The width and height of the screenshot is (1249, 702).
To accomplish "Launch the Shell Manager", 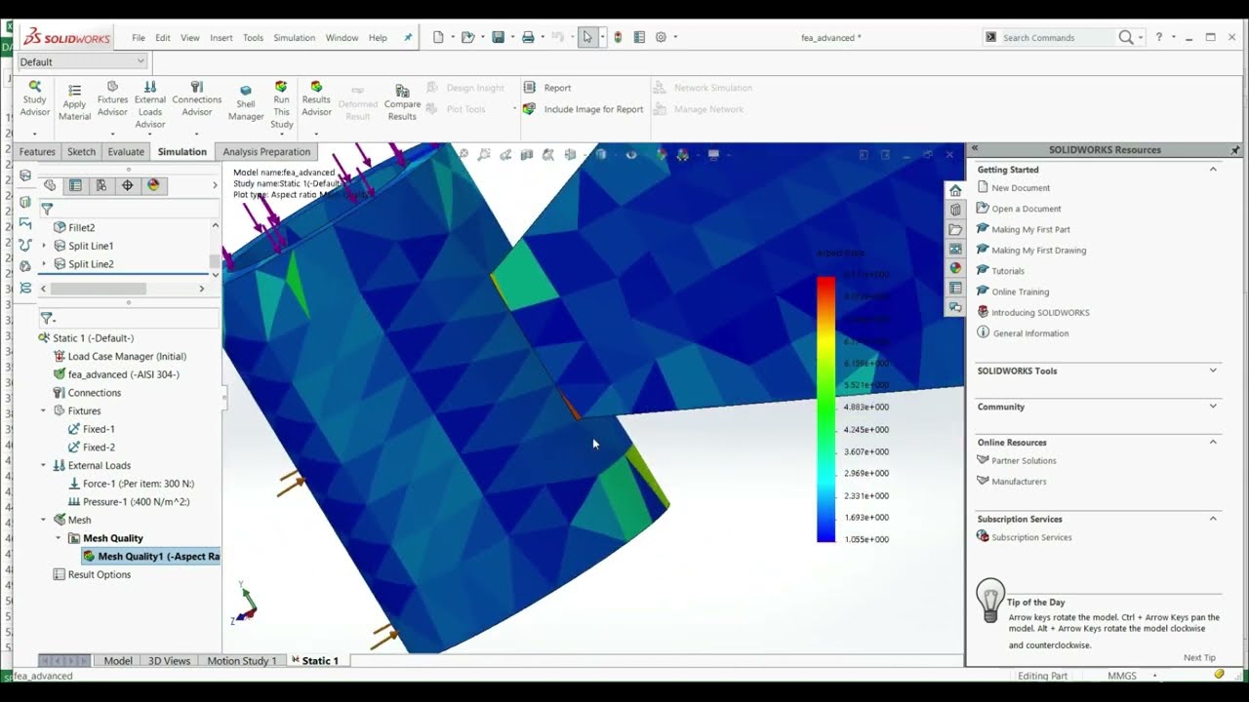I will 246,102.
